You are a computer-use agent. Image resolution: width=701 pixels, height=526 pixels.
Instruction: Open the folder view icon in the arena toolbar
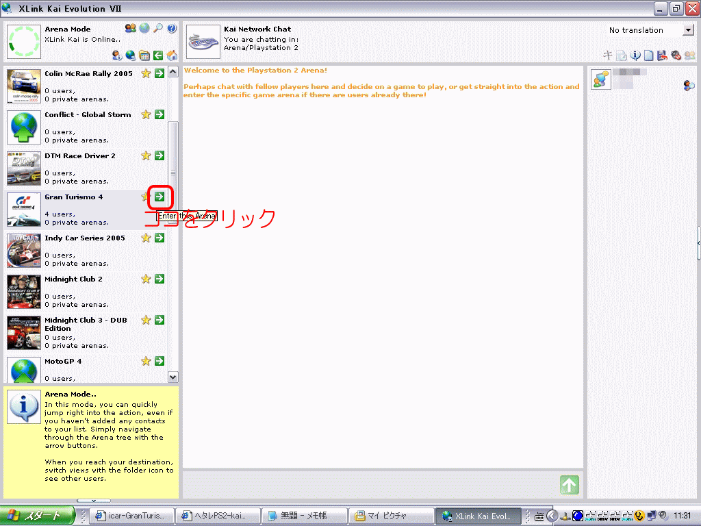tap(144, 55)
